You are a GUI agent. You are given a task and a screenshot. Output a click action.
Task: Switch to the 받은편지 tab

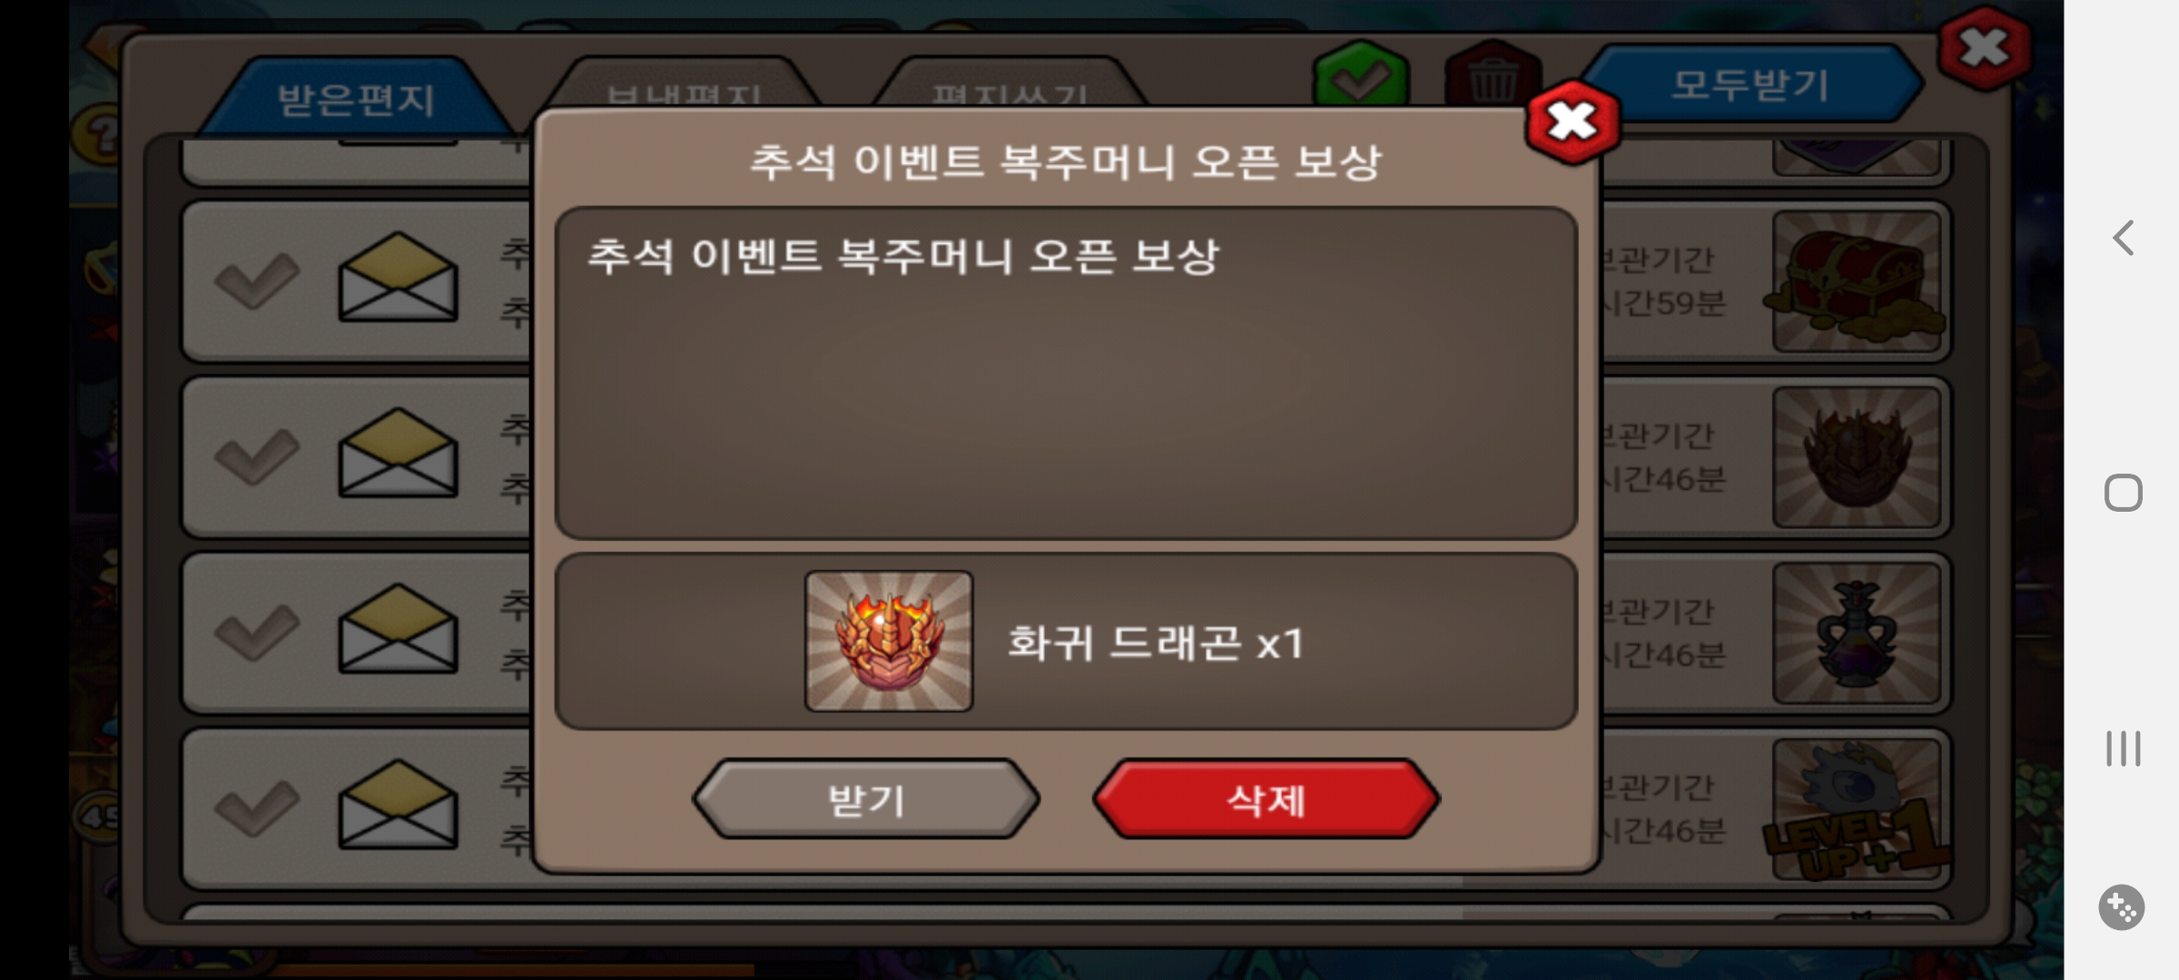[356, 99]
